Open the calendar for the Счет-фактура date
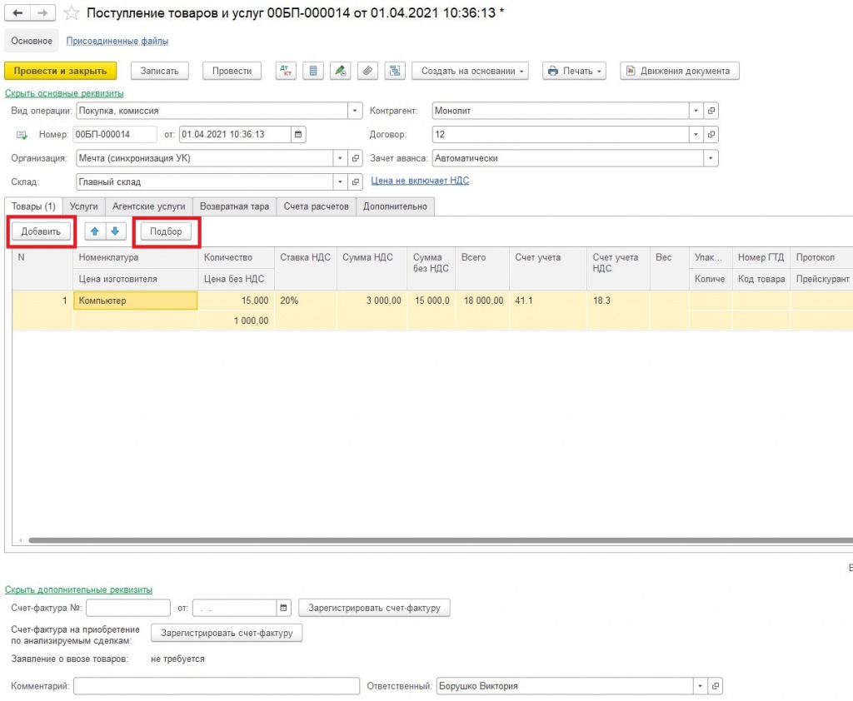853x701 pixels. tap(283, 608)
